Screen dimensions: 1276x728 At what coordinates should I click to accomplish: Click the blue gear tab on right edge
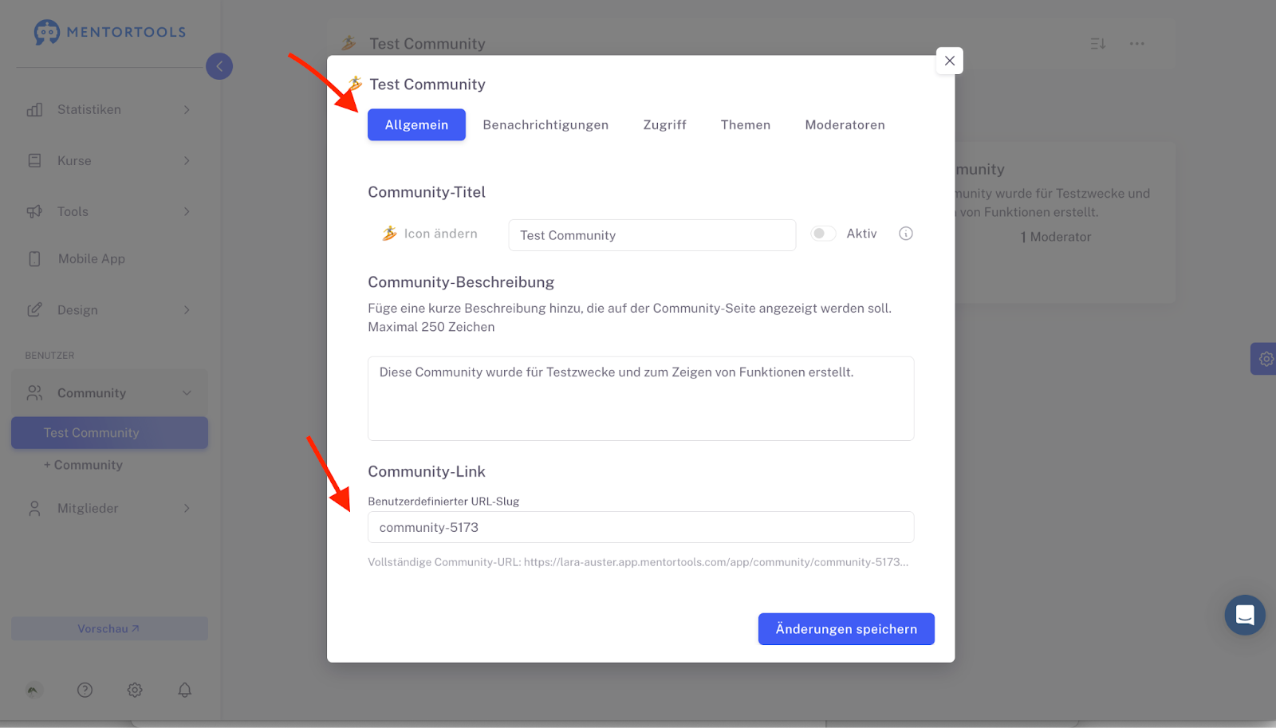point(1265,359)
